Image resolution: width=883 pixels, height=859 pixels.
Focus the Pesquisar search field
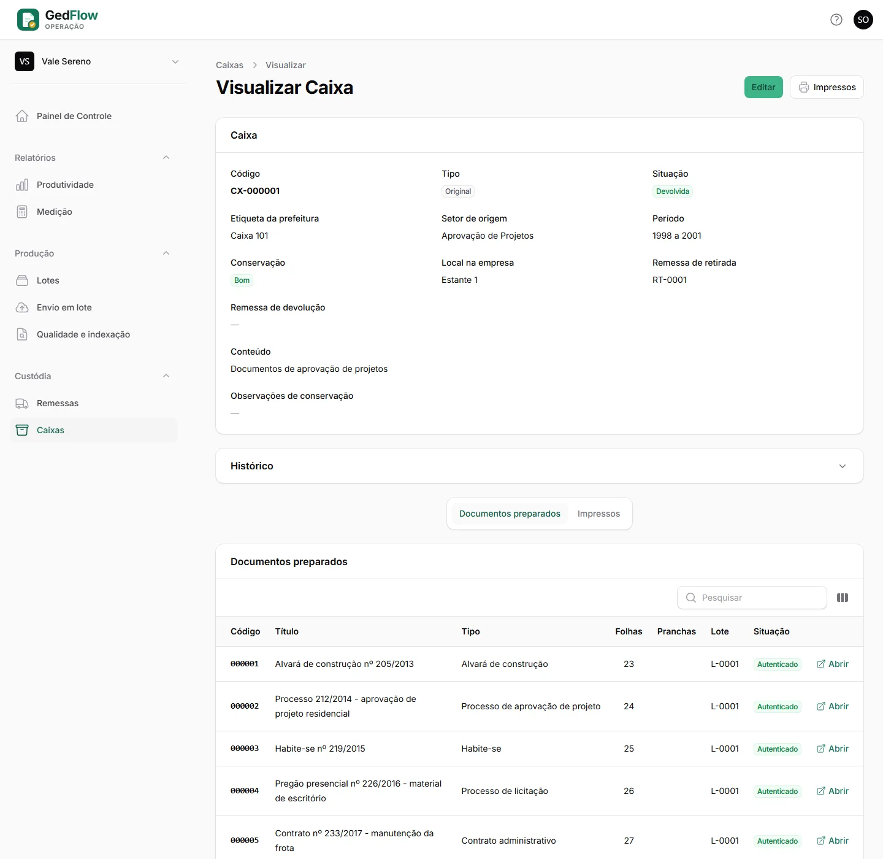click(x=752, y=598)
